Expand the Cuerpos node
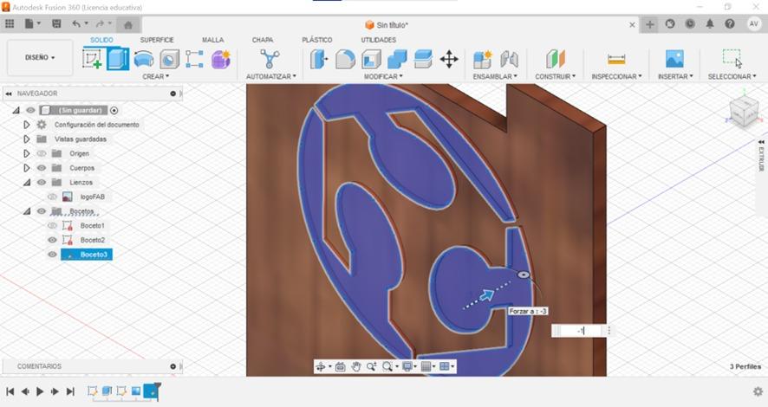Screen dimensions: 768x407 pyautogui.click(x=27, y=168)
